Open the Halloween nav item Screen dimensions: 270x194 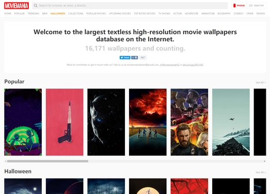click(58, 13)
